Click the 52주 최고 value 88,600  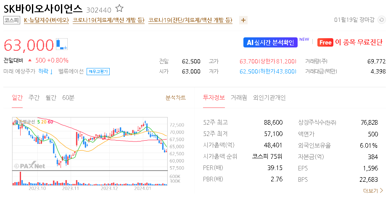tap(273, 122)
